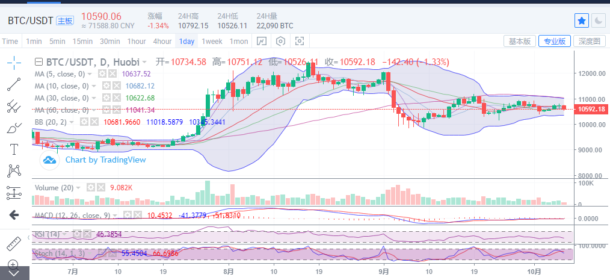Select the brush drawing tool
The image size is (610, 280).
(x=14, y=128)
